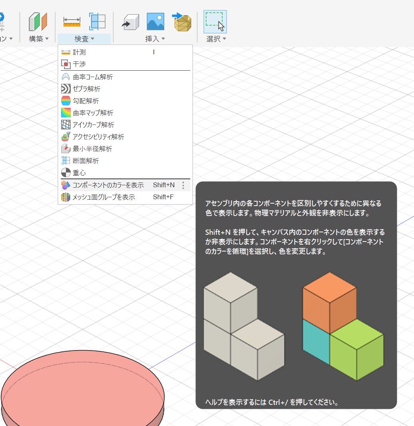
Task: Choose 断面解析 menu entry
Action: [125, 160]
